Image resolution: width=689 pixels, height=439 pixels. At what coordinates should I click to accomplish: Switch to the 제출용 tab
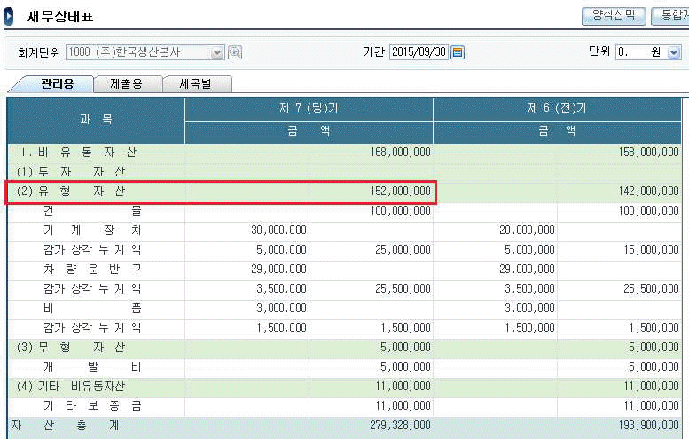(x=125, y=84)
